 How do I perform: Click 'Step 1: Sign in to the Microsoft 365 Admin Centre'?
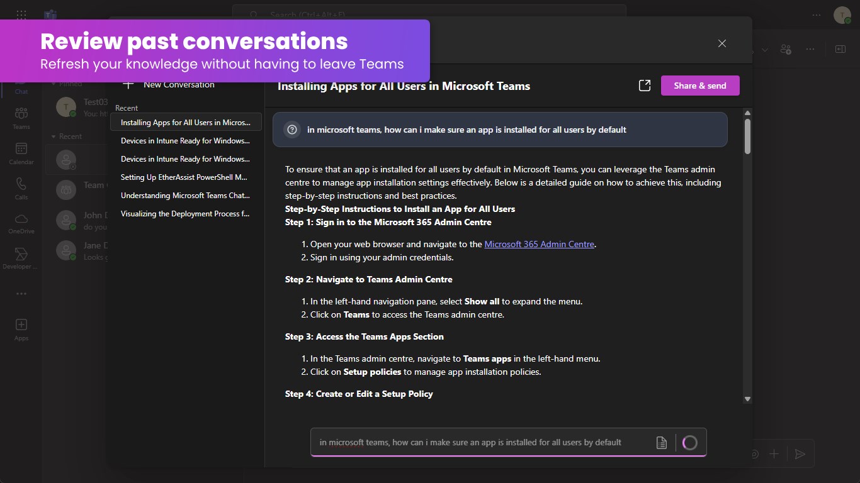388,222
